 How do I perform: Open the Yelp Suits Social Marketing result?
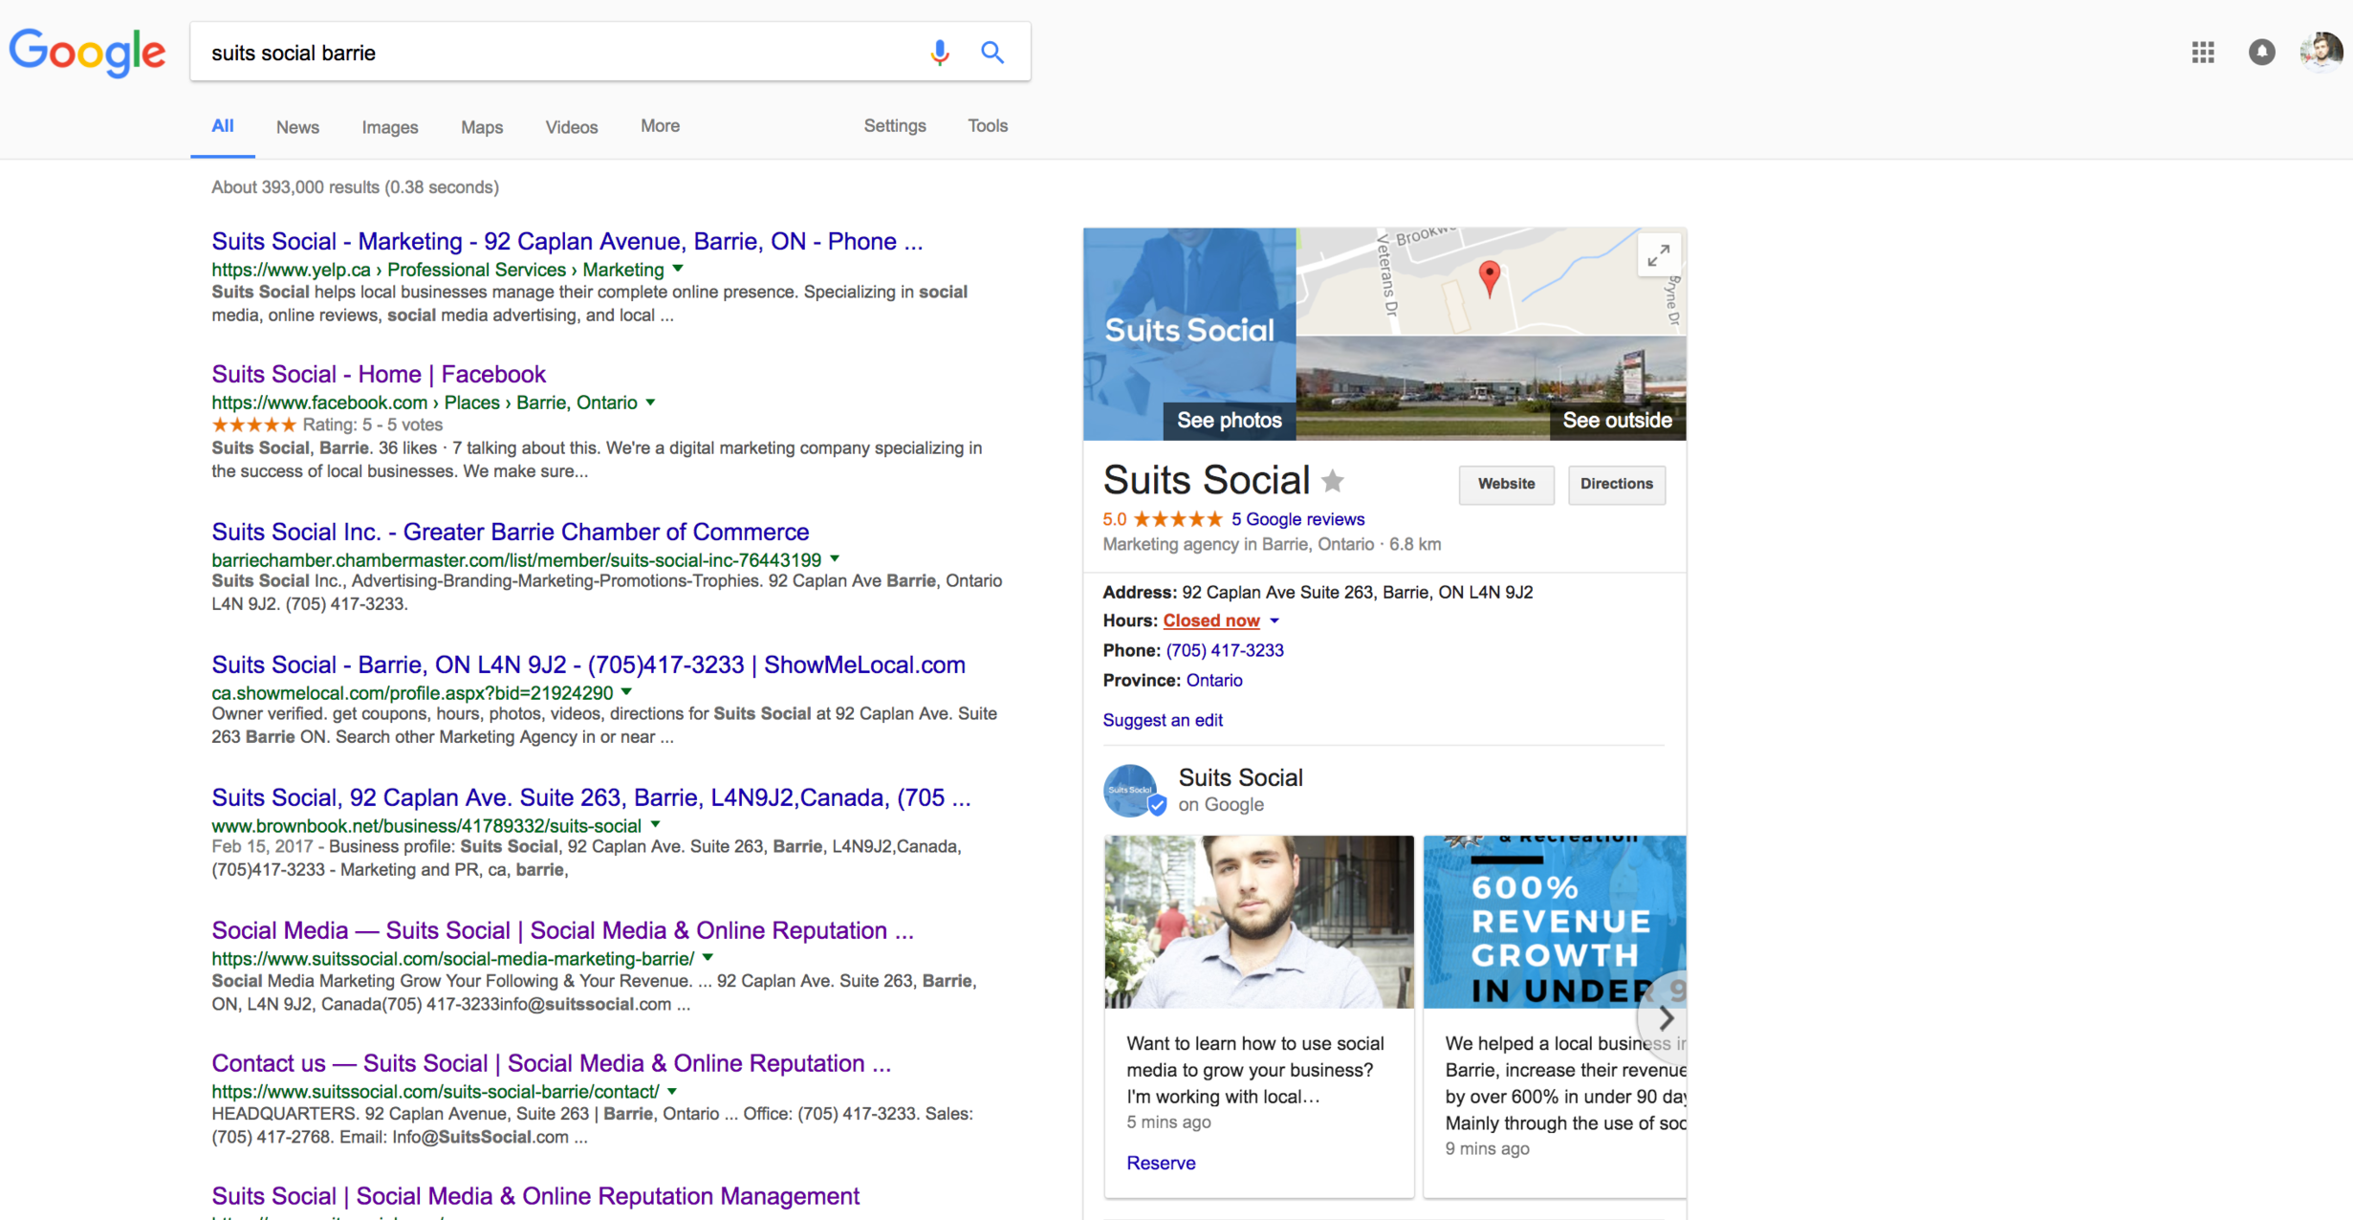567,242
